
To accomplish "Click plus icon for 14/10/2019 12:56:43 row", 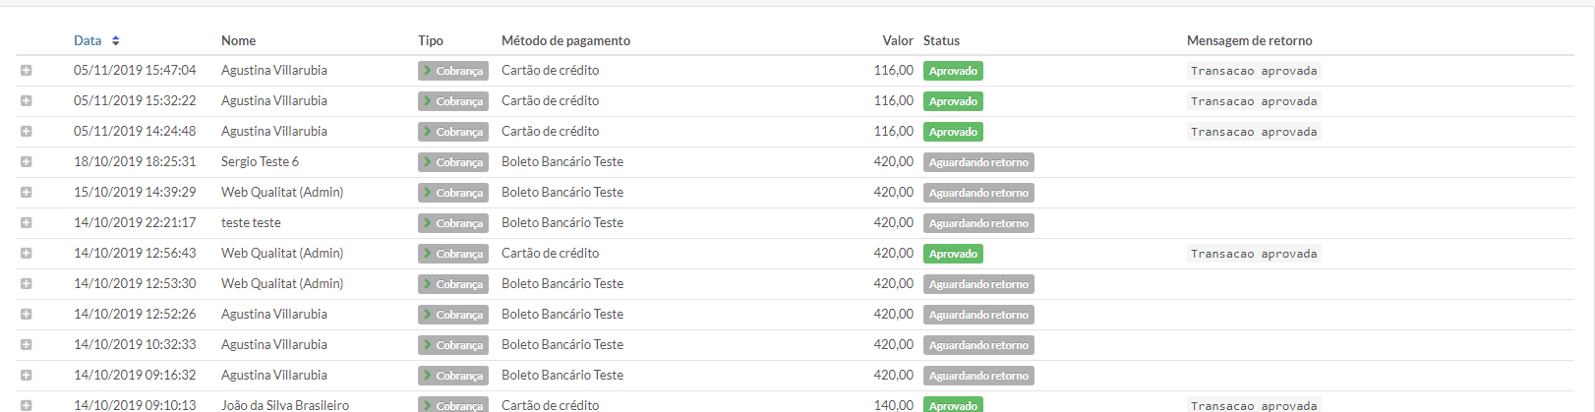I will tap(27, 254).
